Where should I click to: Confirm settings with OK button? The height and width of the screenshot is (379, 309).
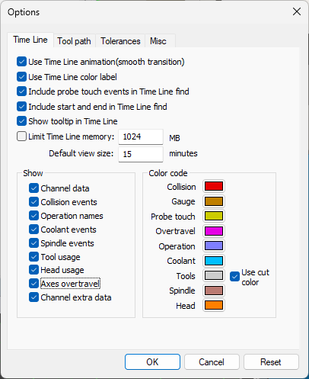152,362
